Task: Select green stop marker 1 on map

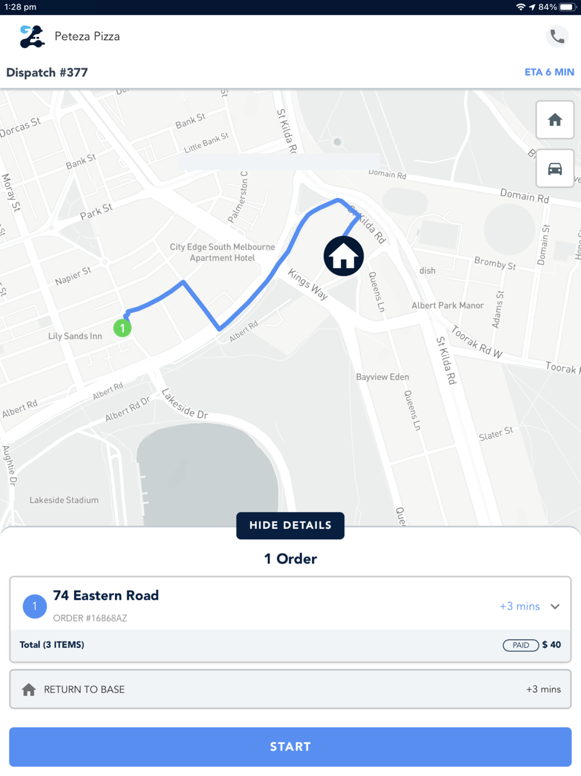Action: (122, 328)
